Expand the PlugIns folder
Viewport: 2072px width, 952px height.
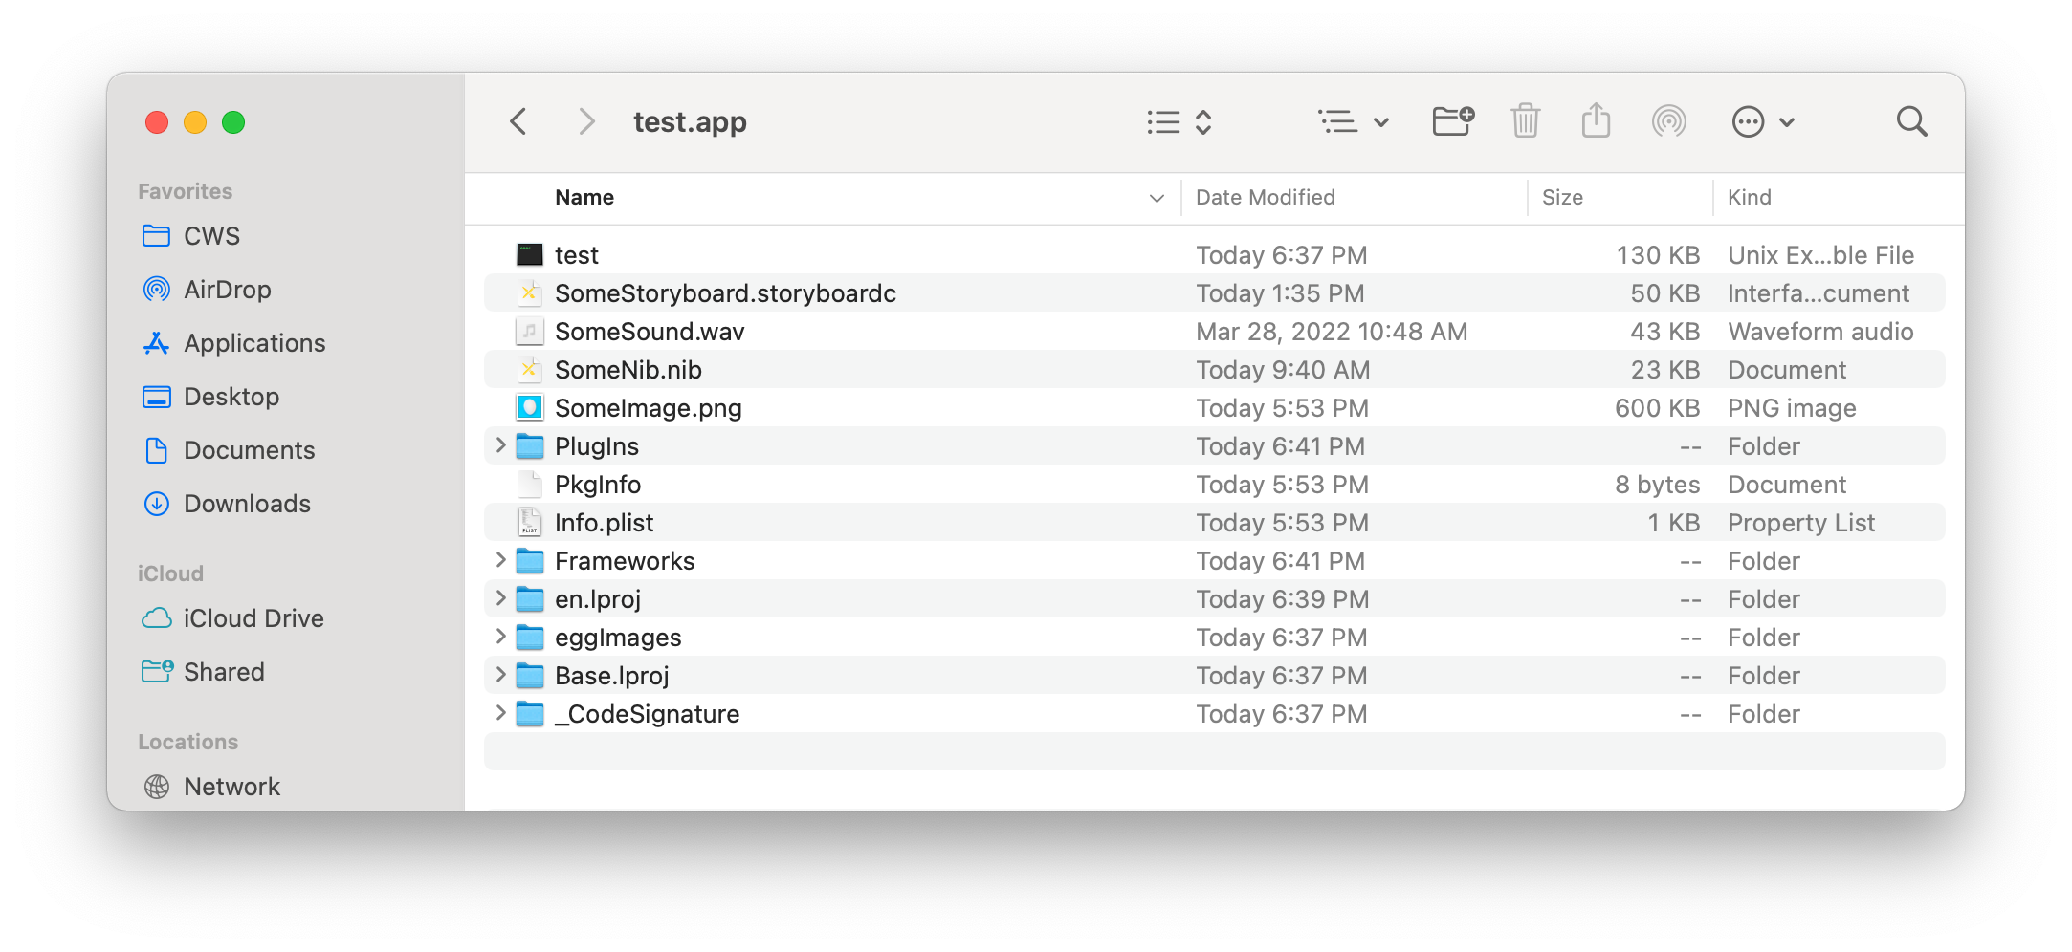(500, 445)
